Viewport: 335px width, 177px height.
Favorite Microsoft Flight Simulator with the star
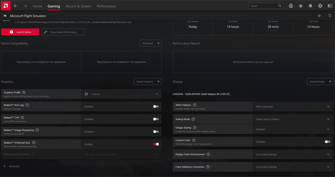click(319, 16)
